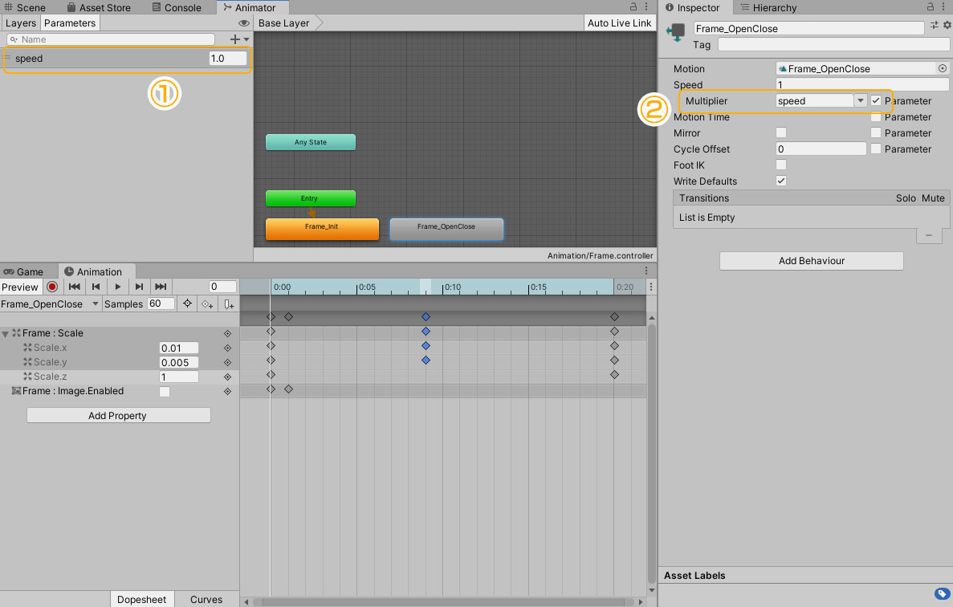Image resolution: width=953 pixels, height=607 pixels.
Task: Toggle the Animator layer visibility eye
Action: point(244,23)
